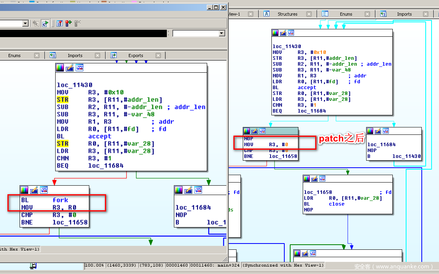Expand the dropdown right of the black bar
Image resolution: width=439 pixels, height=274 pixels.
point(222,34)
